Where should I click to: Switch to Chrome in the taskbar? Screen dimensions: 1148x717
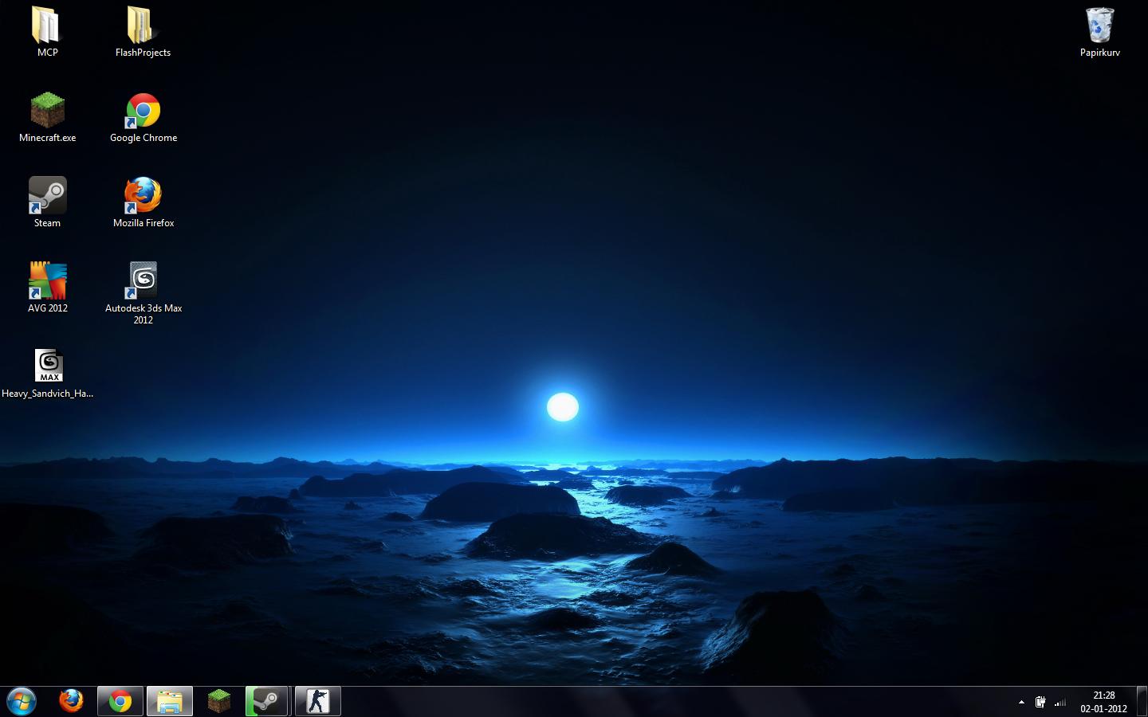120,701
